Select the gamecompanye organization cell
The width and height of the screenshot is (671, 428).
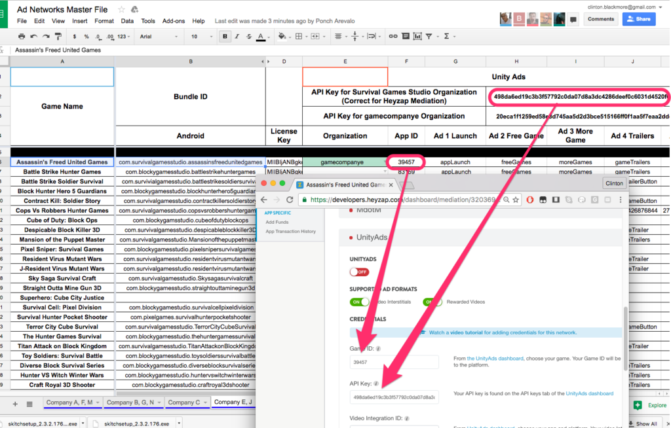click(x=345, y=162)
